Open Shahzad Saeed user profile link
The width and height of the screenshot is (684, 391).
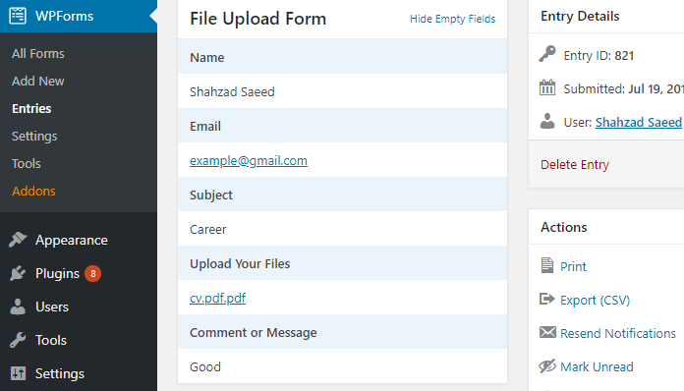point(638,122)
